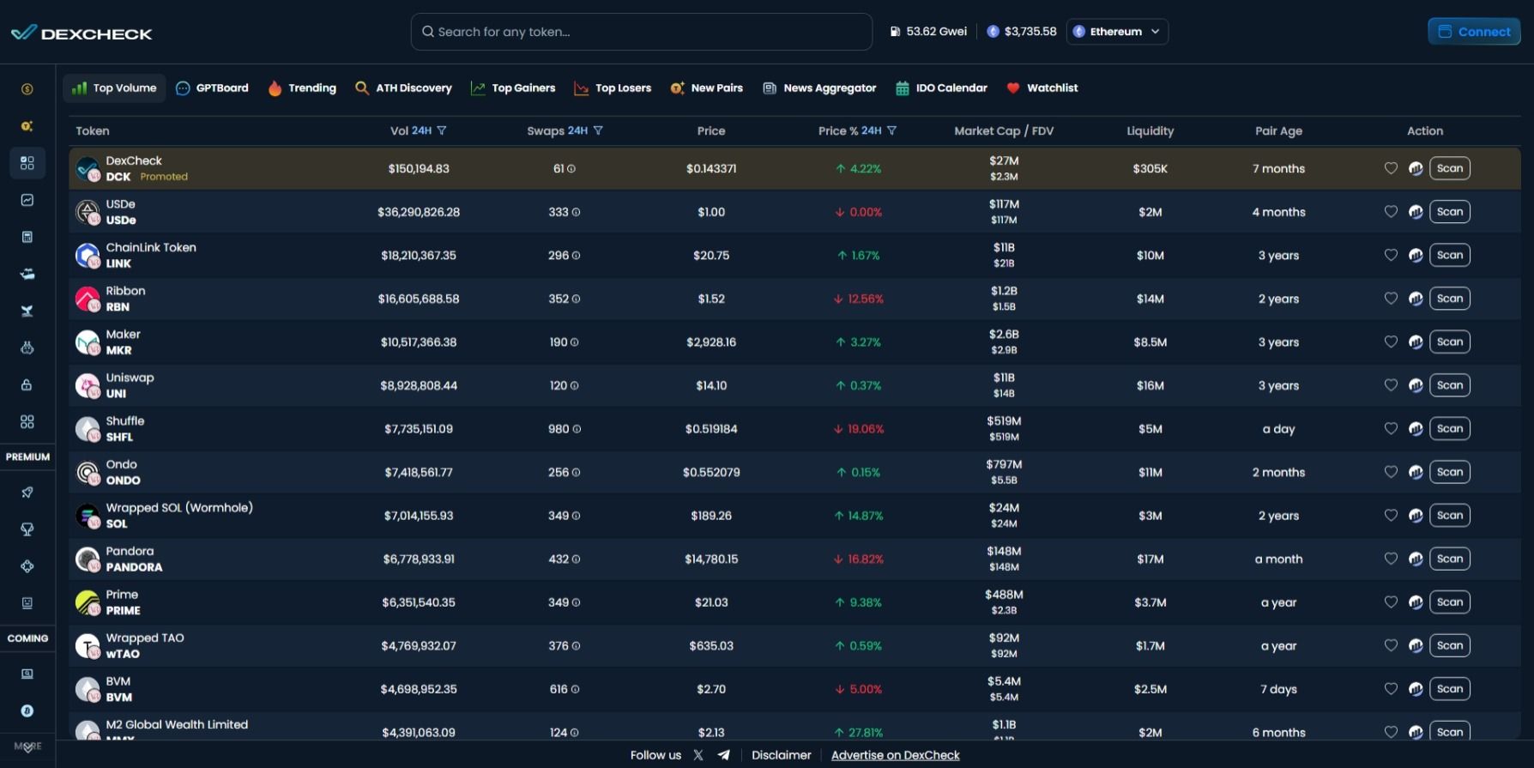
Task: Favorite ChainLink Token with heart icon
Action: click(x=1391, y=255)
